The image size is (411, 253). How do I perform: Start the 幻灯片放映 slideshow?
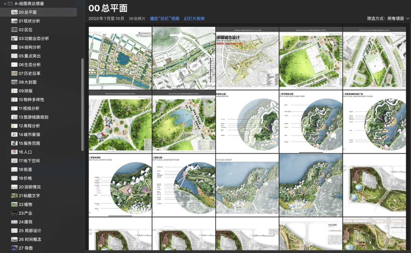(194, 19)
